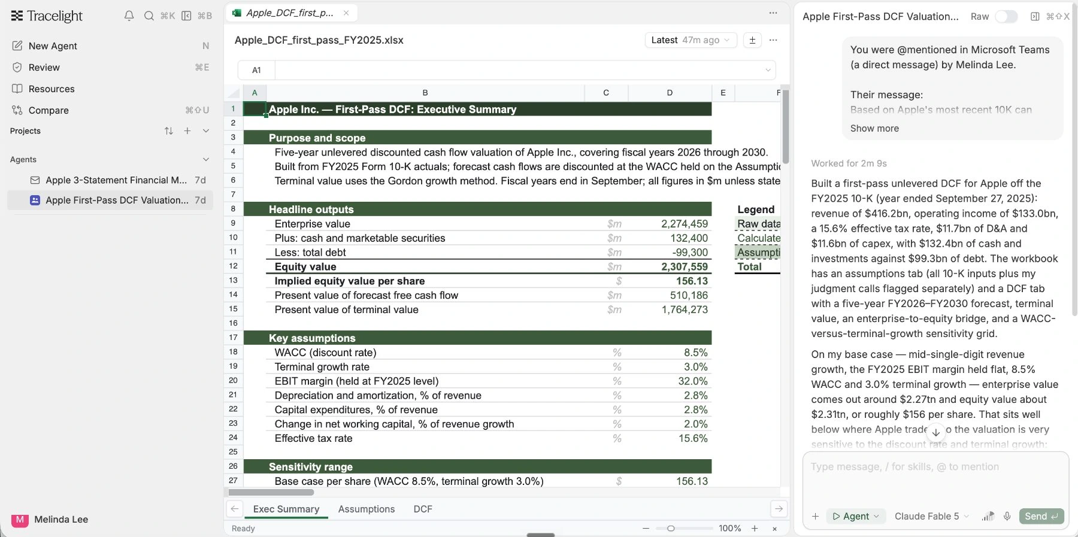Click the Send button
The image size is (1078, 537).
pos(1042,516)
